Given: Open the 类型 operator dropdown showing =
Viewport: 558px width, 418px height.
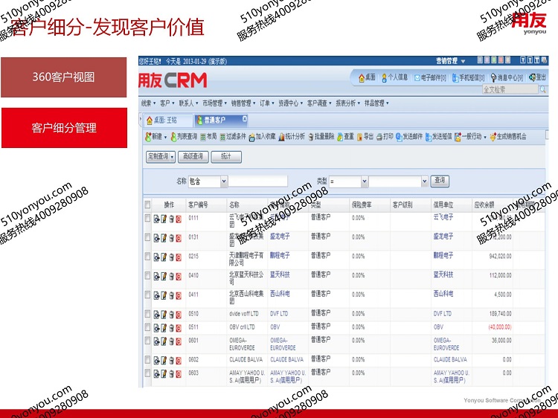Looking at the screenshot, I should [348, 181].
